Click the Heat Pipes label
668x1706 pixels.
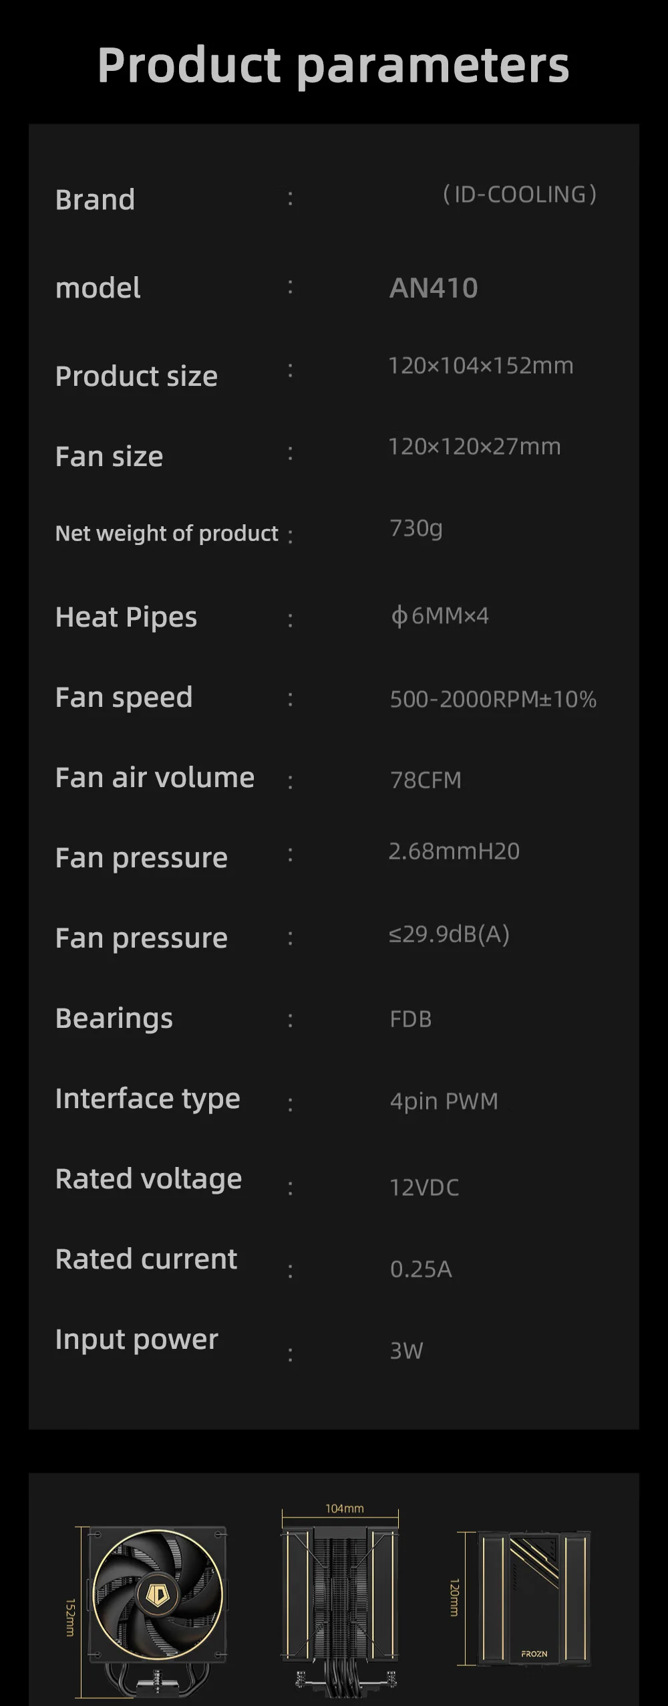click(x=126, y=617)
